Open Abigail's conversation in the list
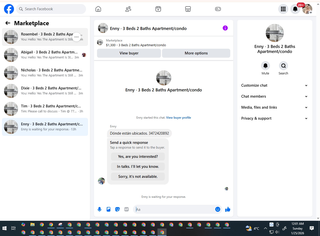320x236 pixels. [45, 55]
